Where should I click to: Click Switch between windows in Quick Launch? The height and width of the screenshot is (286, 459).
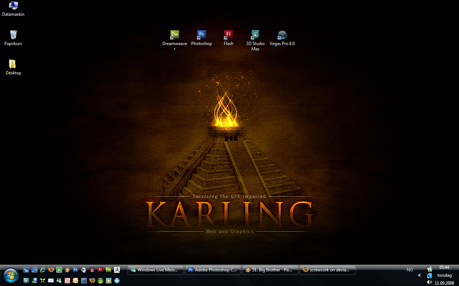(x=26, y=270)
